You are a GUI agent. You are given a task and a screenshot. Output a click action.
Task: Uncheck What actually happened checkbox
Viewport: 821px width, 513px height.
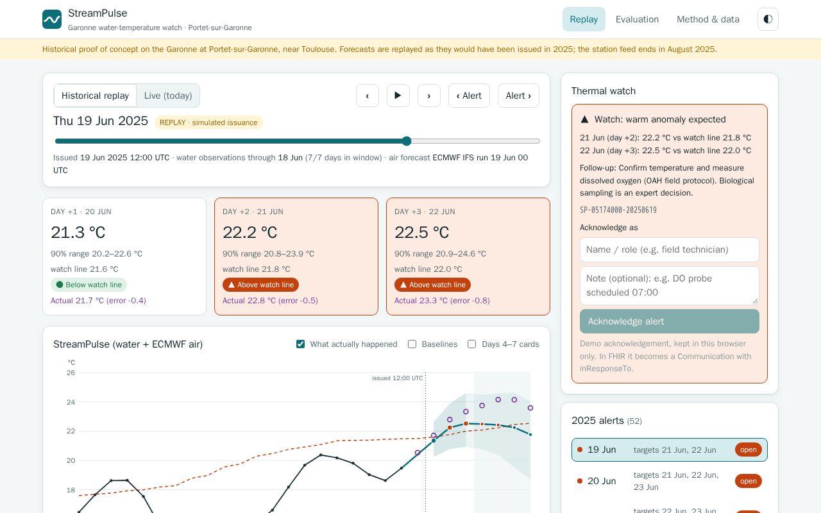[x=300, y=344]
